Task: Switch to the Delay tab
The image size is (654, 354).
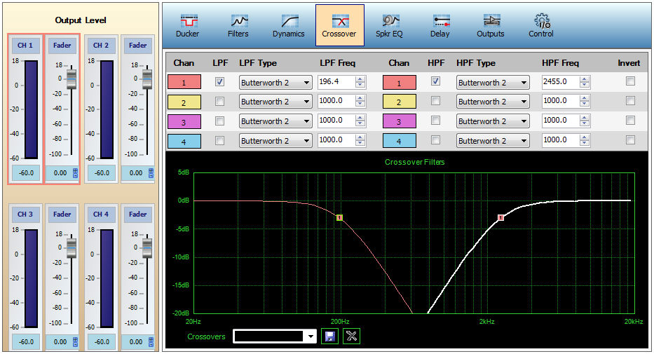Action: pyautogui.click(x=440, y=25)
